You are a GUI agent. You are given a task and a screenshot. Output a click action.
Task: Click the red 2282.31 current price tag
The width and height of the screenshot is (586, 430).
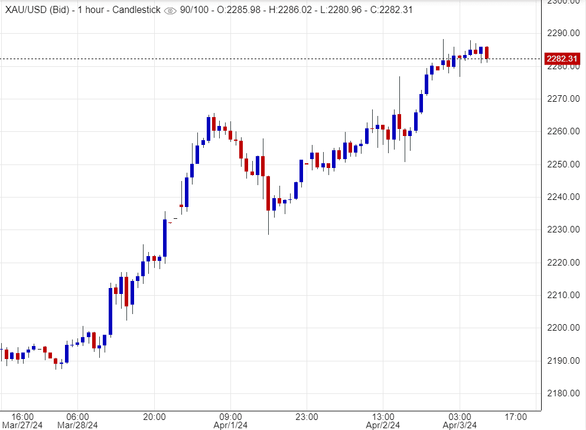pyautogui.click(x=561, y=59)
